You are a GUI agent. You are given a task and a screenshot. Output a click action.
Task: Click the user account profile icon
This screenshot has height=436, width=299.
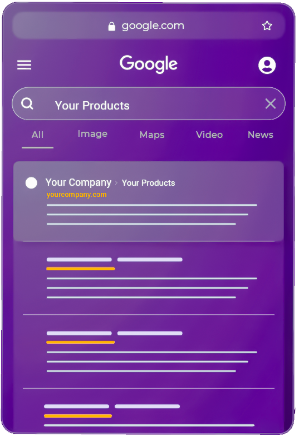pos(267,66)
